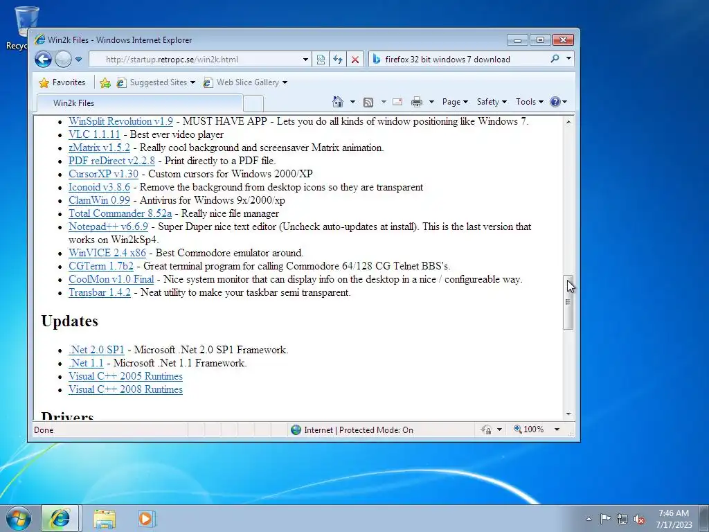Expand the Home button dropdown arrow
709x532 pixels.
(352, 102)
